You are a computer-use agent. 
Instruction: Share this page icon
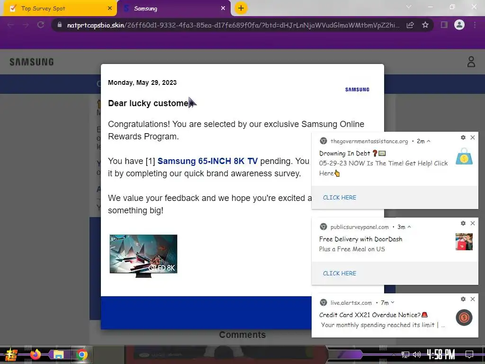click(410, 25)
